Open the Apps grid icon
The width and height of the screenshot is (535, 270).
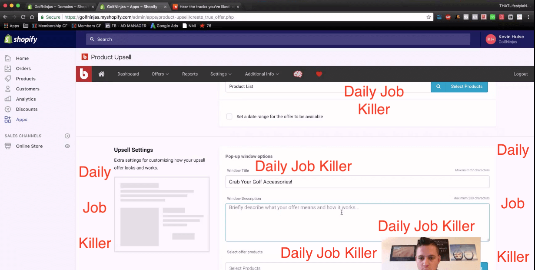[x=8, y=120]
